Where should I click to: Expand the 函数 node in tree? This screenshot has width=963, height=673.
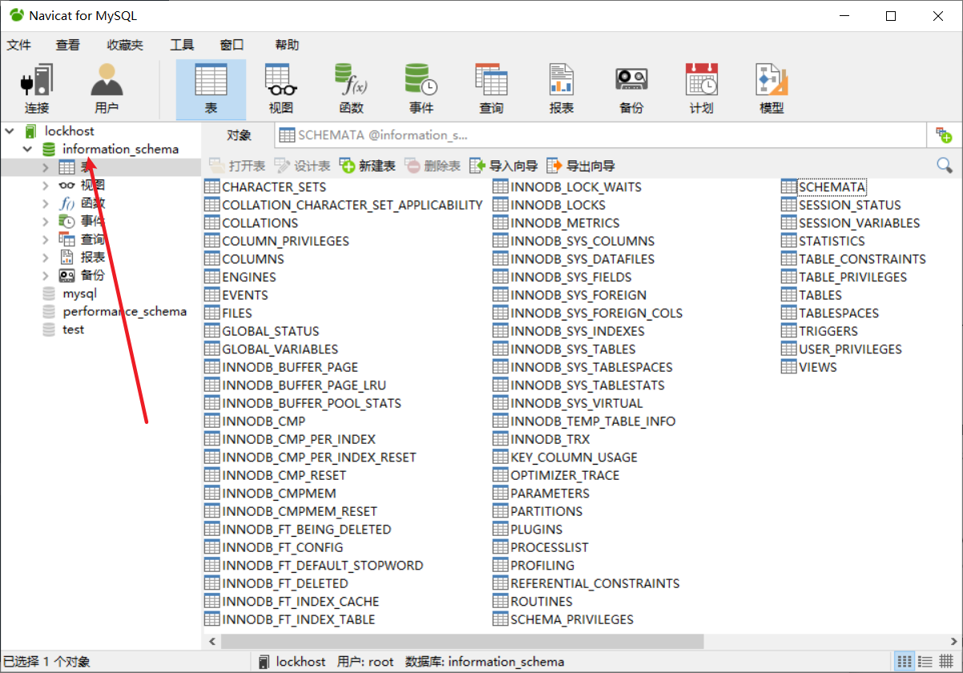(x=46, y=203)
